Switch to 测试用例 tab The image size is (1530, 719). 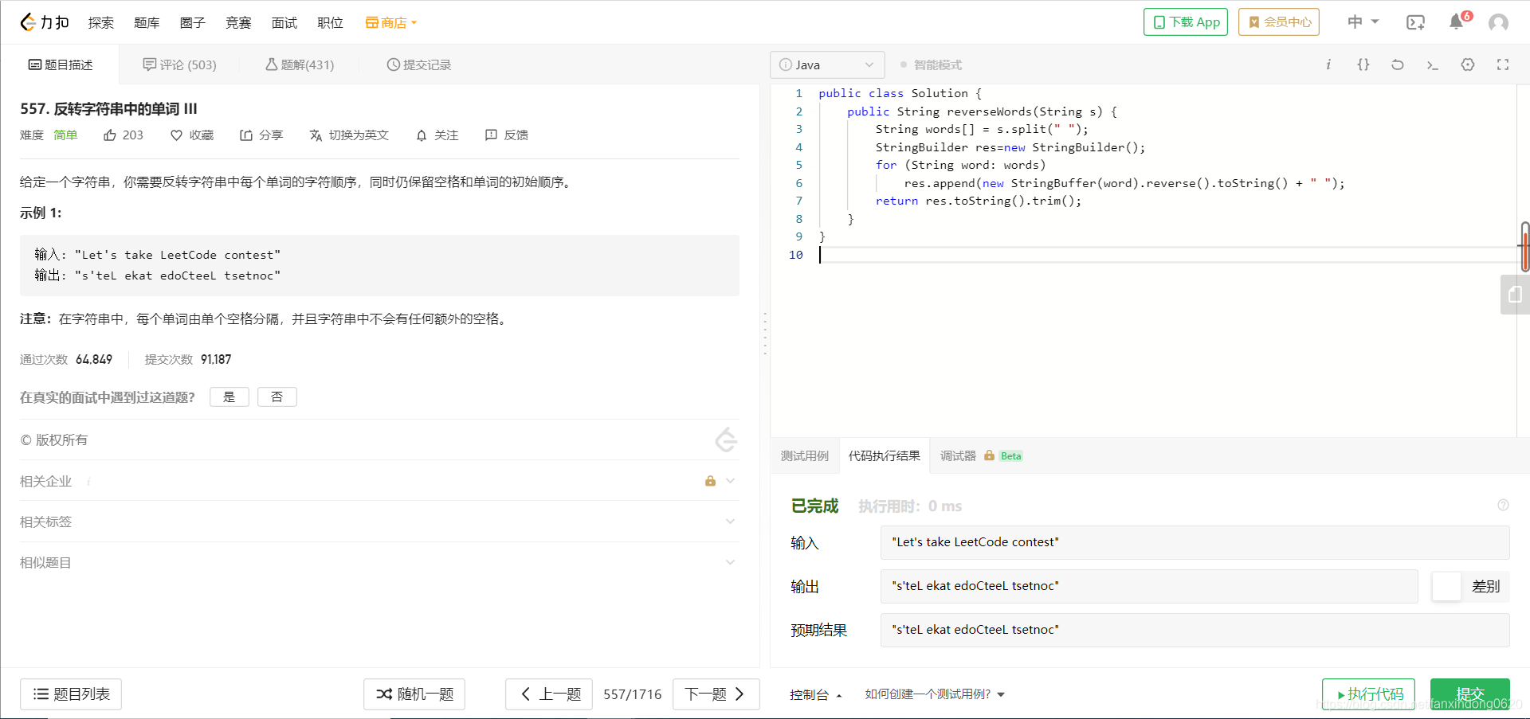805,455
